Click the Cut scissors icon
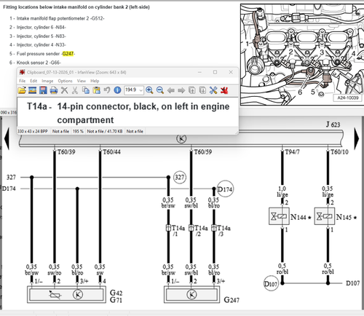Viewport: 364px width, 316px height. [x=75, y=90]
